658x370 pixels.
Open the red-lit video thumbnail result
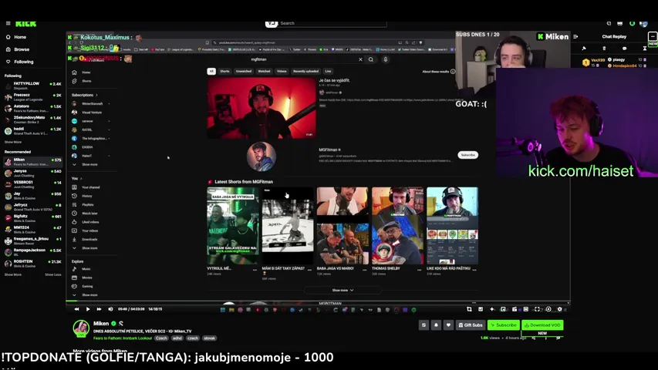262,108
